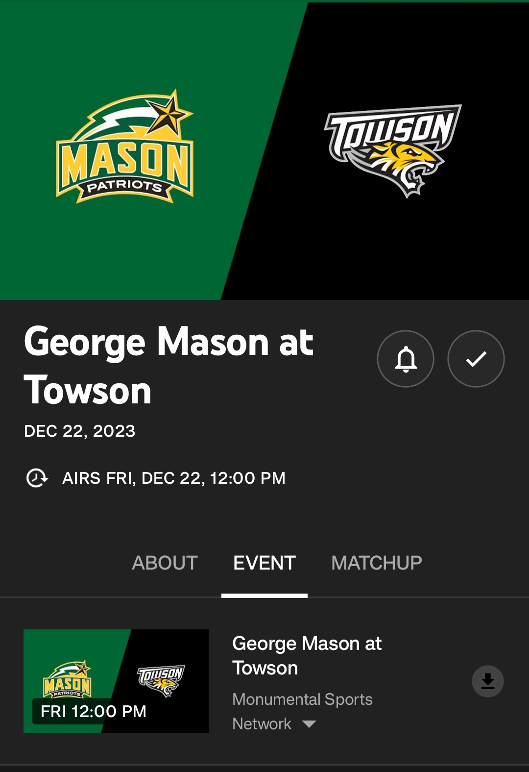This screenshot has height=772, width=529.
Task: Click the Mason Patriots logo in banner
Action: pyautogui.click(x=125, y=146)
